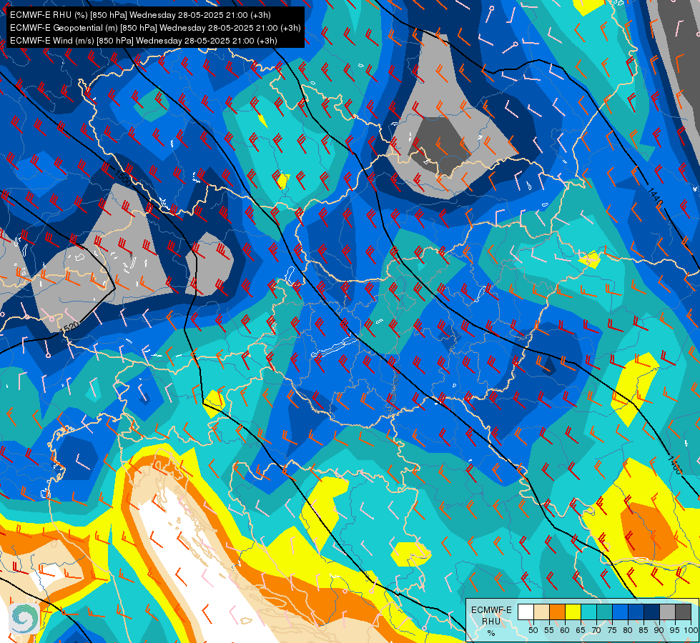Image resolution: width=700 pixels, height=643 pixels.
Task: Click the legend value 80
Action: pyautogui.click(x=628, y=630)
